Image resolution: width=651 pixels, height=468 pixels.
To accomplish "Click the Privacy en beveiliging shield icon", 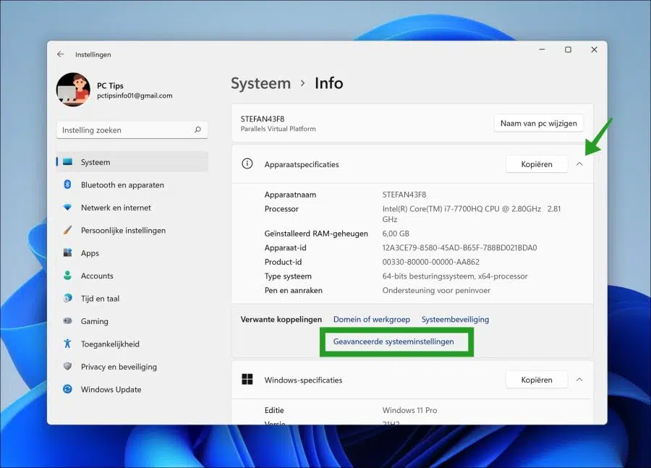I will [x=67, y=366].
